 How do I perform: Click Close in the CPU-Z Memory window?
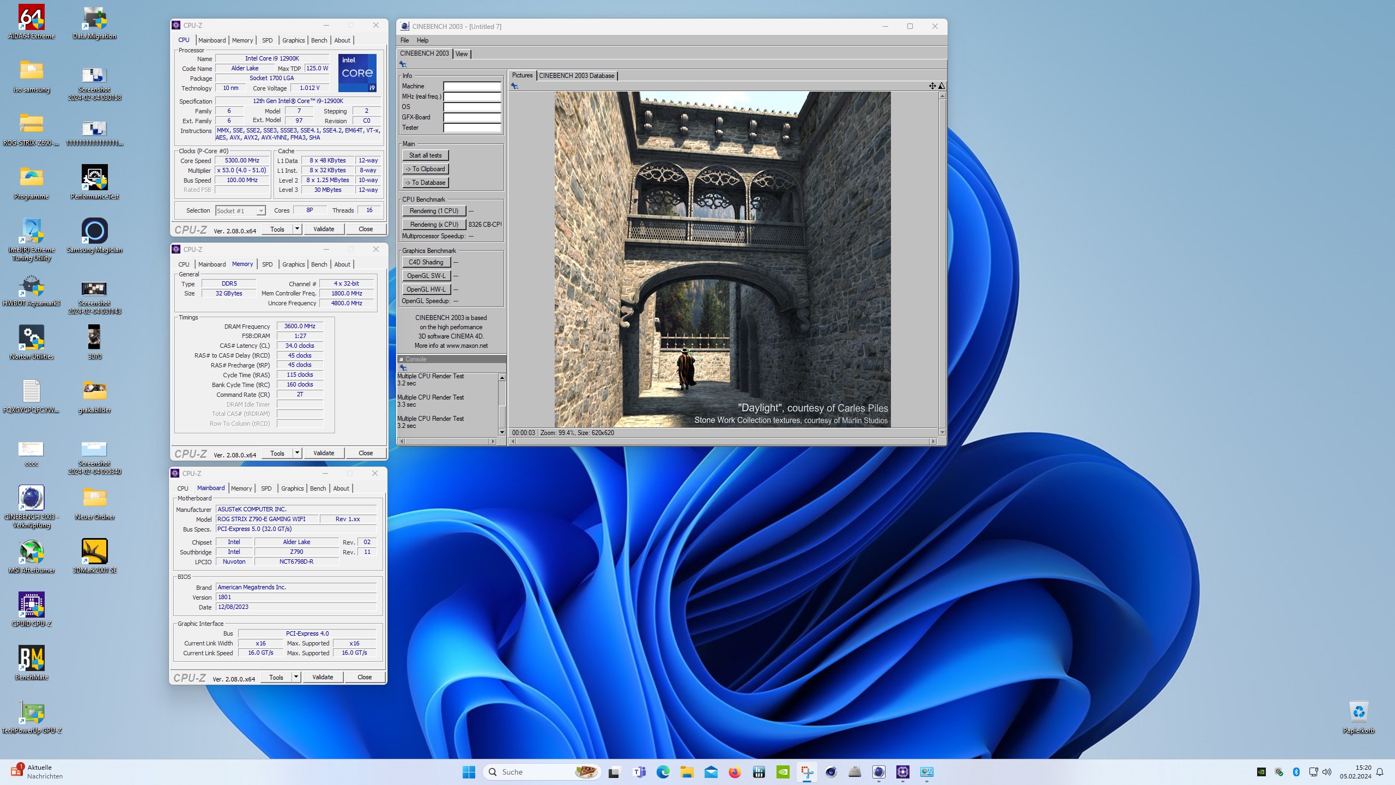pos(366,453)
